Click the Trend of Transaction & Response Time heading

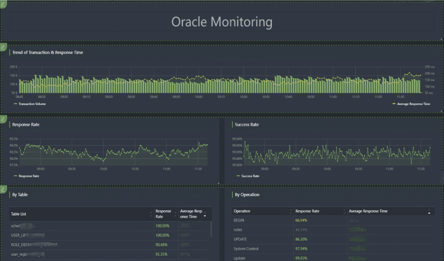pyautogui.click(x=48, y=53)
